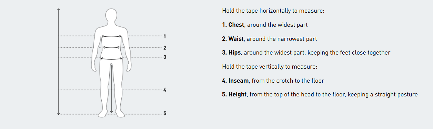433x129 pixels.
Task: Click the 'Hold the tape vertically' instruction
Action: (x=270, y=67)
